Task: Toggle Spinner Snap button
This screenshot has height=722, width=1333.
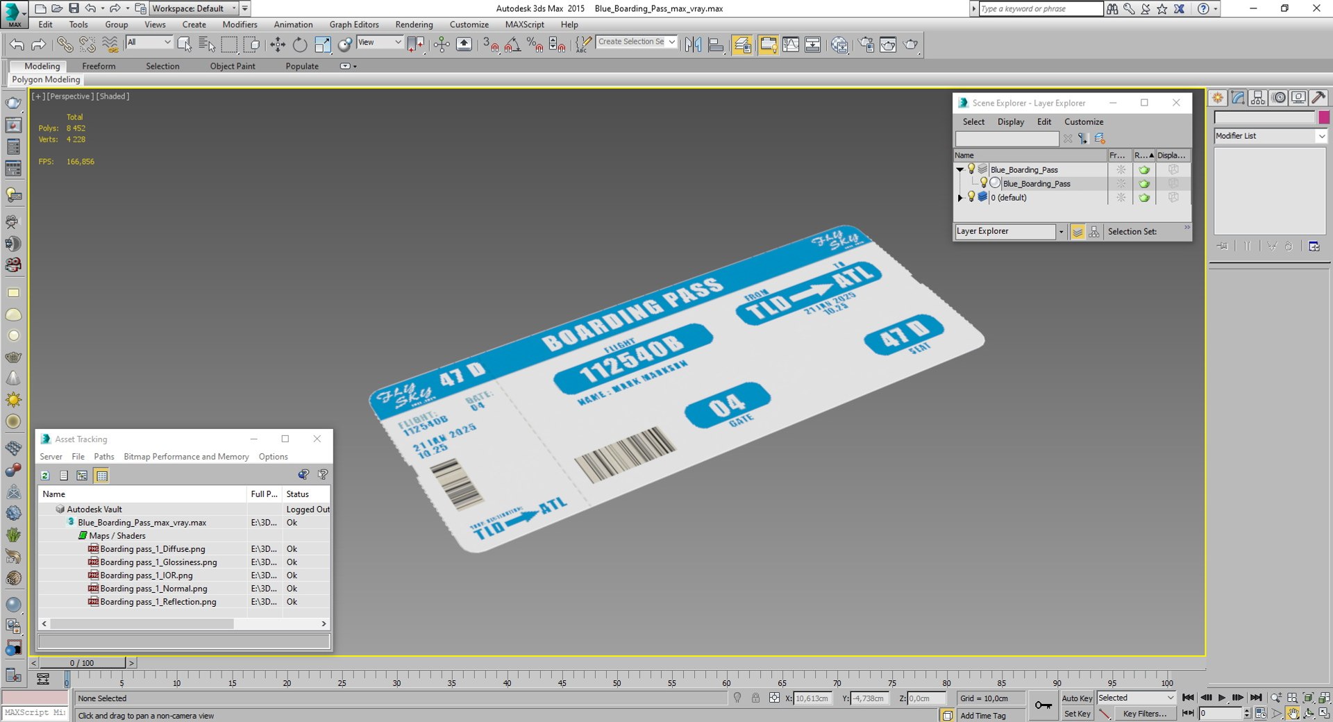Action: [557, 45]
